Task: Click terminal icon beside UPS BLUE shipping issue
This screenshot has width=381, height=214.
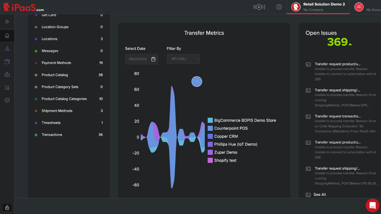Action: 308,169
